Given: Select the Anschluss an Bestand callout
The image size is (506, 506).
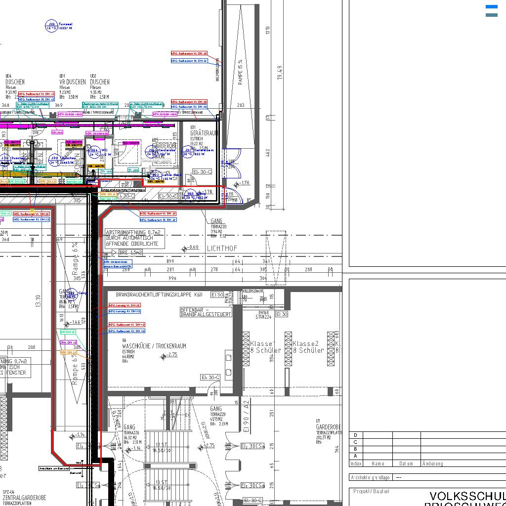Looking at the screenshot, I should coord(54,468).
